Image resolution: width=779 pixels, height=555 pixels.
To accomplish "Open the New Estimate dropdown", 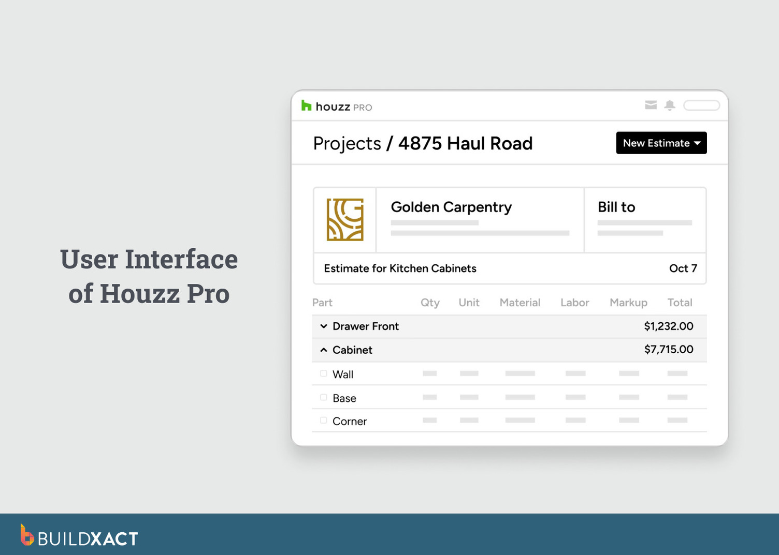I will pos(698,143).
